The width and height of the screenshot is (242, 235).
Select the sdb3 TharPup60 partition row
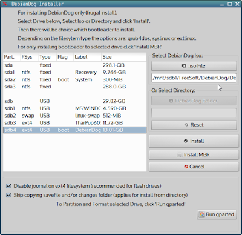(x=74, y=123)
